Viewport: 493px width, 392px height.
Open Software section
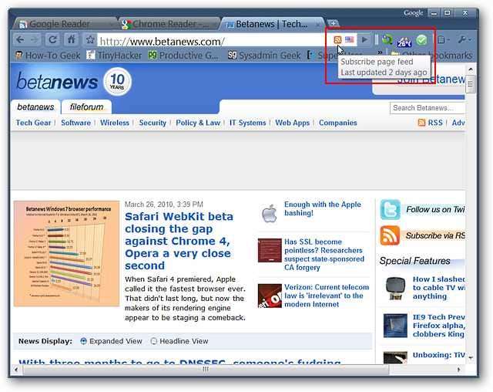click(75, 123)
